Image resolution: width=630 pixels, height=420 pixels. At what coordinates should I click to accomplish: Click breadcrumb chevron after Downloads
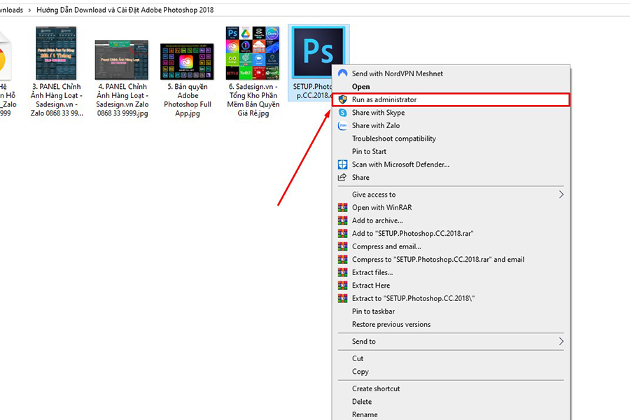[29, 10]
